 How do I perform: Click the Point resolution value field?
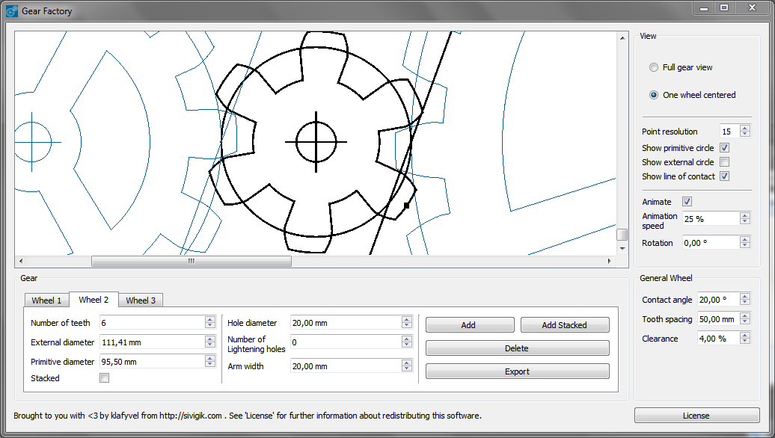coord(729,132)
